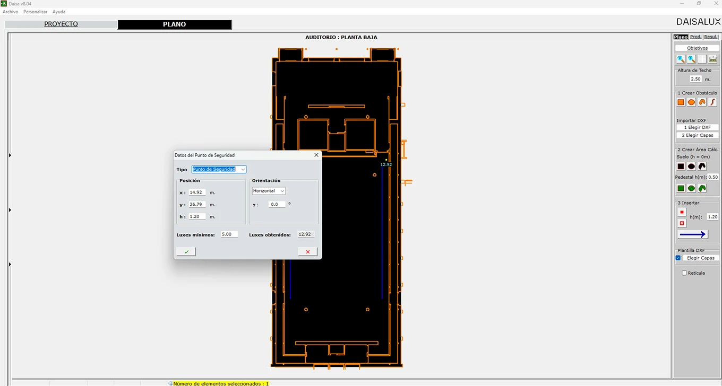This screenshot has width=722, height=386.
Task: Select the orange curved line obstacle tool
Action: tap(713, 102)
